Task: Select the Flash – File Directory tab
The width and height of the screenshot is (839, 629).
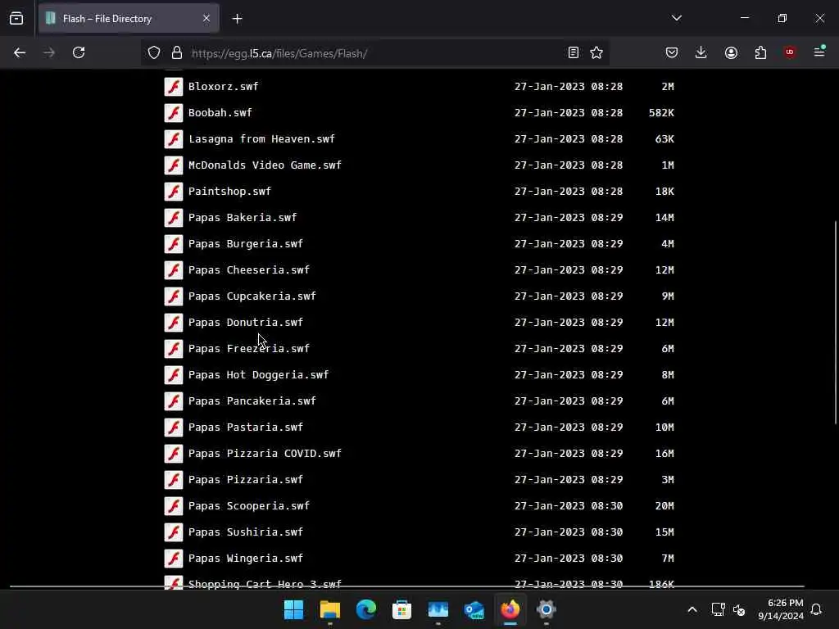Action: (129, 19)
